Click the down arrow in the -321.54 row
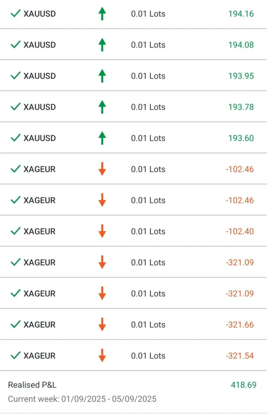Screen dimensions: 267x414 [x=102, y=356]
